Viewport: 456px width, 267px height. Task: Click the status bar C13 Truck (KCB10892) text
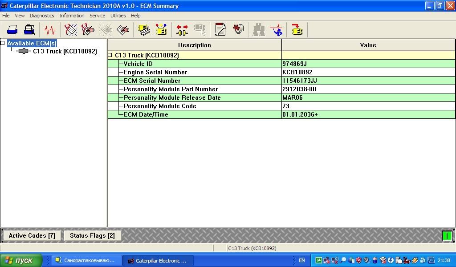coord(252,248)
